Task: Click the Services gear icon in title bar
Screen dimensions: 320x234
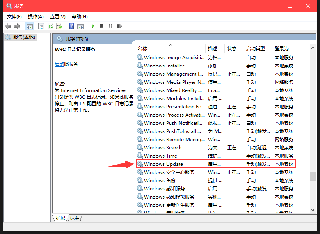Action: coord(9,6)
